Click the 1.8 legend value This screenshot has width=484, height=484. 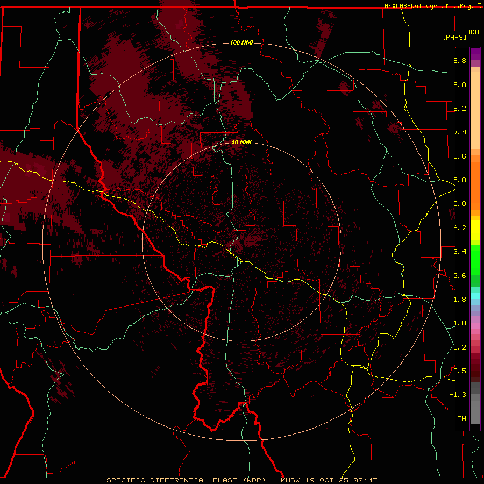coord(460,300)
